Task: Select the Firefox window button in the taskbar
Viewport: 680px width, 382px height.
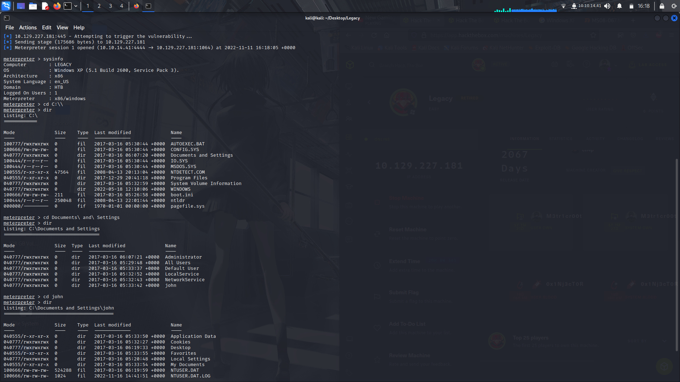Action: point(136,6)
